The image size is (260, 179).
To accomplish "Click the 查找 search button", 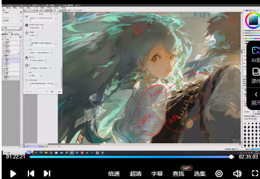I will (x=178, y=174).
